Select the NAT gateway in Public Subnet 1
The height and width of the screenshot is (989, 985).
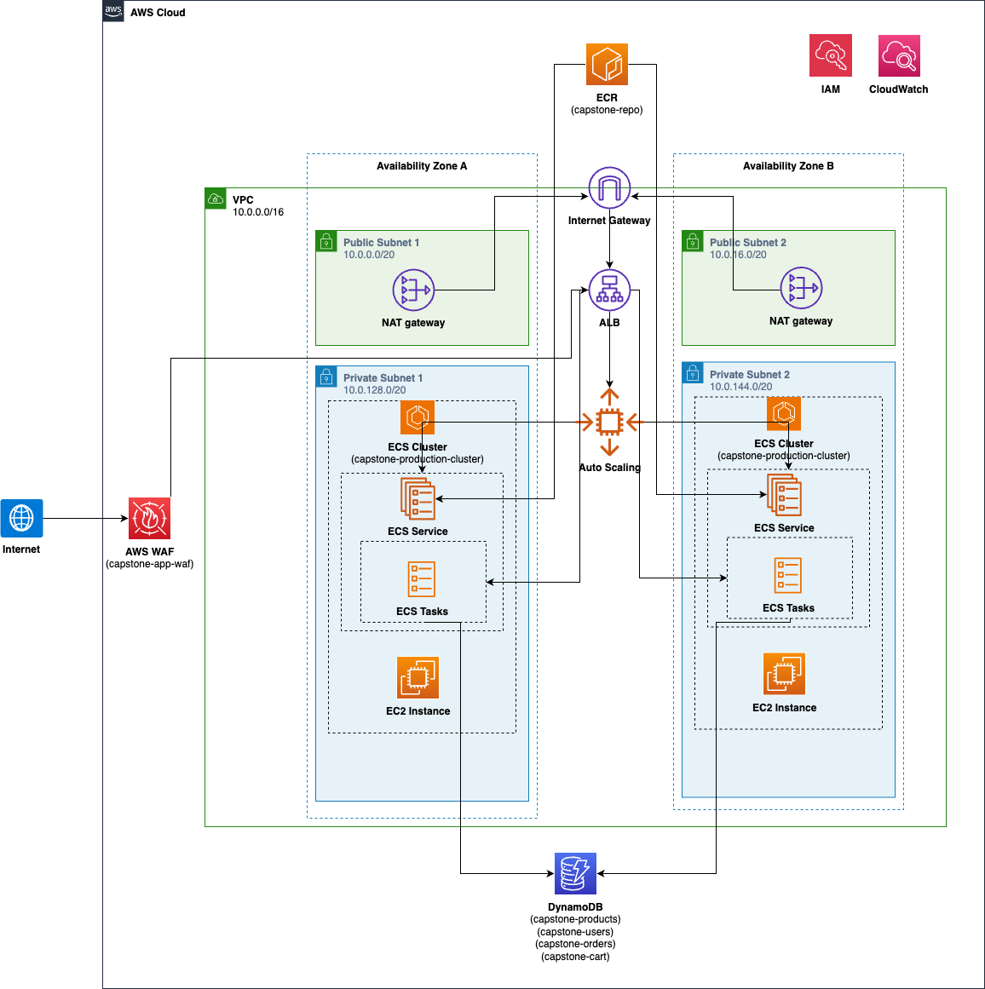[415, 290]
